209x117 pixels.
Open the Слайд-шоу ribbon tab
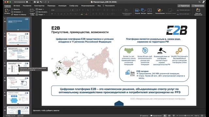coord(74,6)
